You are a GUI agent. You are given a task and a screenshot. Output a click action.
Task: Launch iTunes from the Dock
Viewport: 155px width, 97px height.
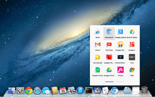click(80, 91)
